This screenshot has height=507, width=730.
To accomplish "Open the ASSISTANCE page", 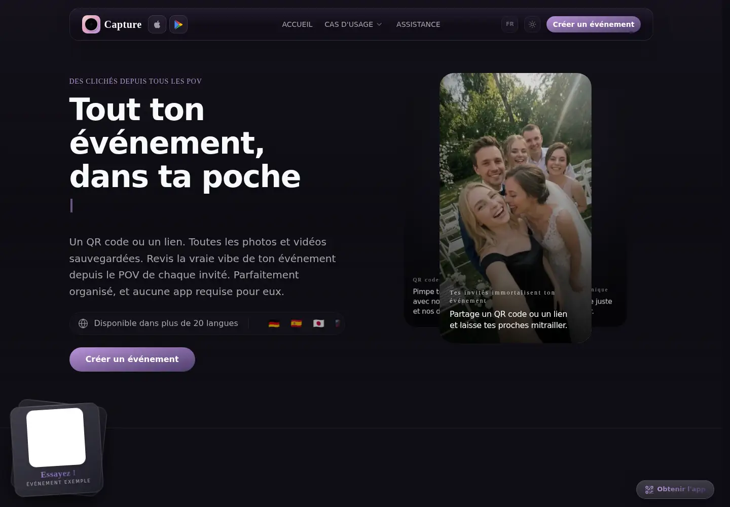I will (x=418, y=24).
